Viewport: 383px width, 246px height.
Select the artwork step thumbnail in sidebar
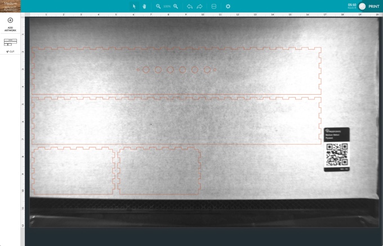tap(10, 42)
